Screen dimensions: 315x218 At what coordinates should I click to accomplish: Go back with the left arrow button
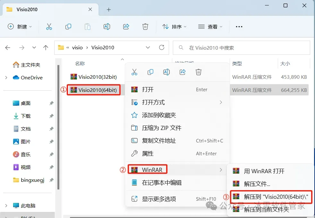pyautogui.click(x=8, y=47)
